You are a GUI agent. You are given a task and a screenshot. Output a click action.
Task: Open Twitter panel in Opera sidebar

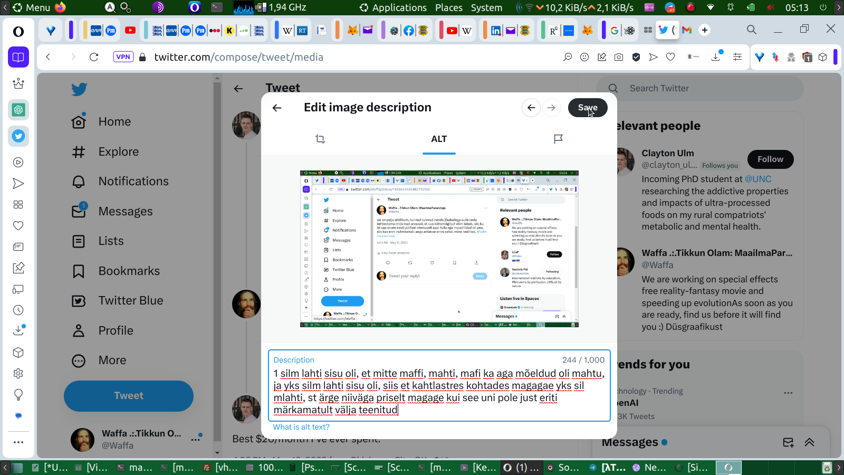click(18, 136)
